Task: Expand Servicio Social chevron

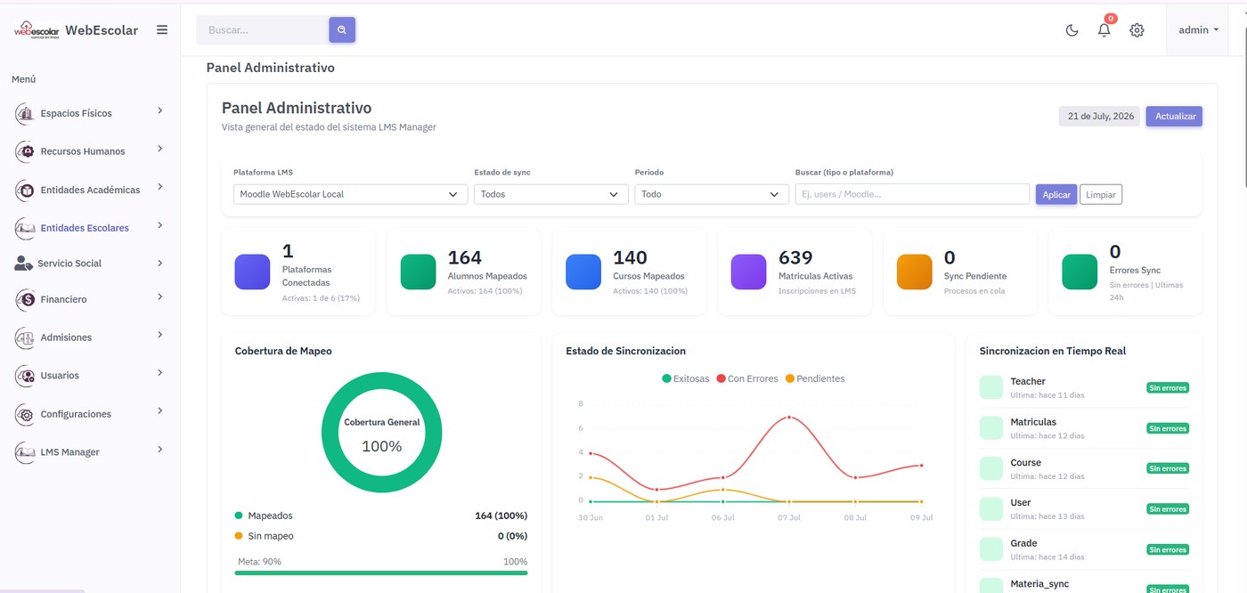Action: pyautogui.click(x=159, y=264)
